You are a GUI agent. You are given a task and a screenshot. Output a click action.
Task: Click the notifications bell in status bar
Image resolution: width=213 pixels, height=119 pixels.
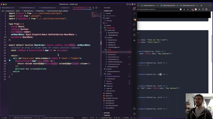[x=134, y=118]
